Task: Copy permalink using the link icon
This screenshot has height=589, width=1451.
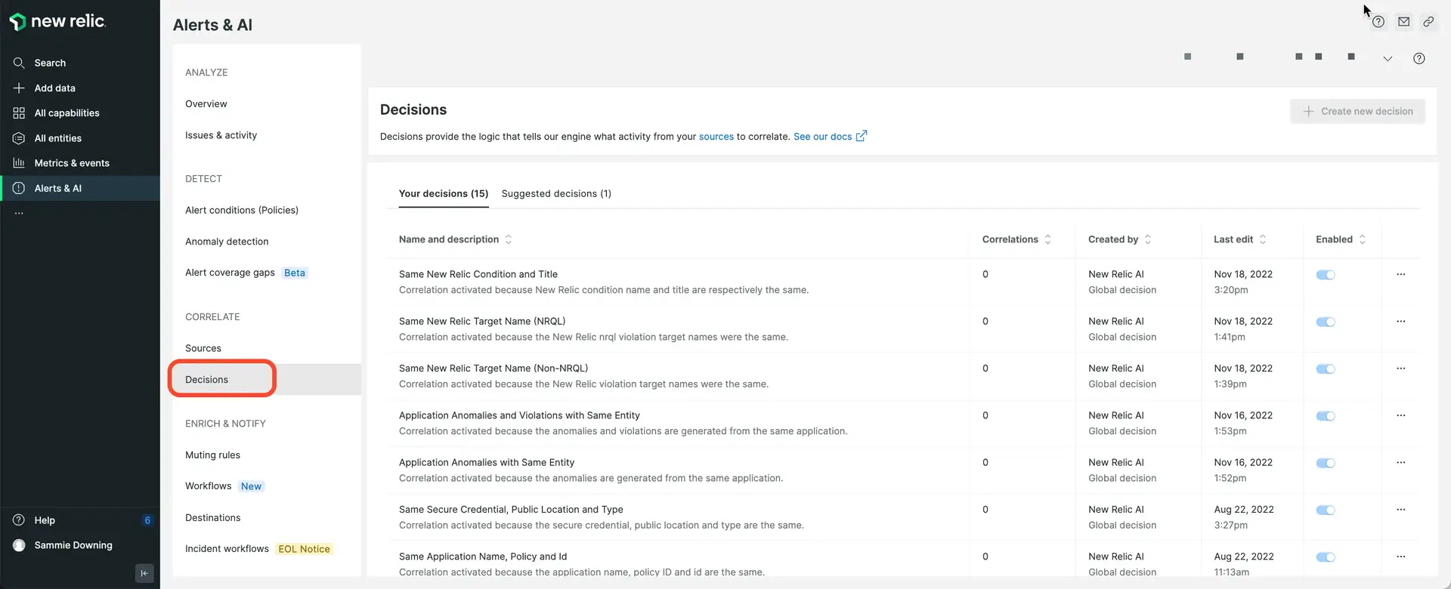Action: click(1428, 22)
